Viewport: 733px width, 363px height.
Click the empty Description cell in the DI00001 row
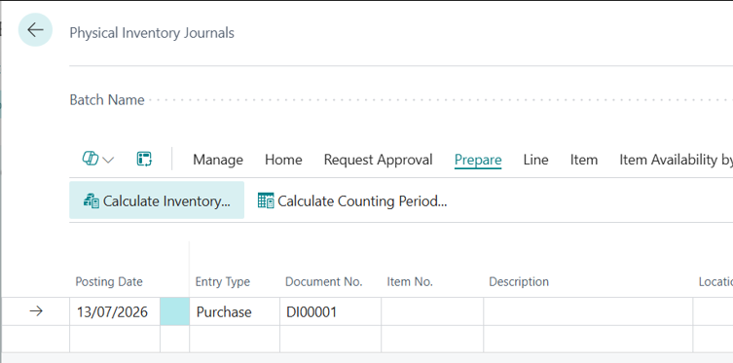coord(588,311)
